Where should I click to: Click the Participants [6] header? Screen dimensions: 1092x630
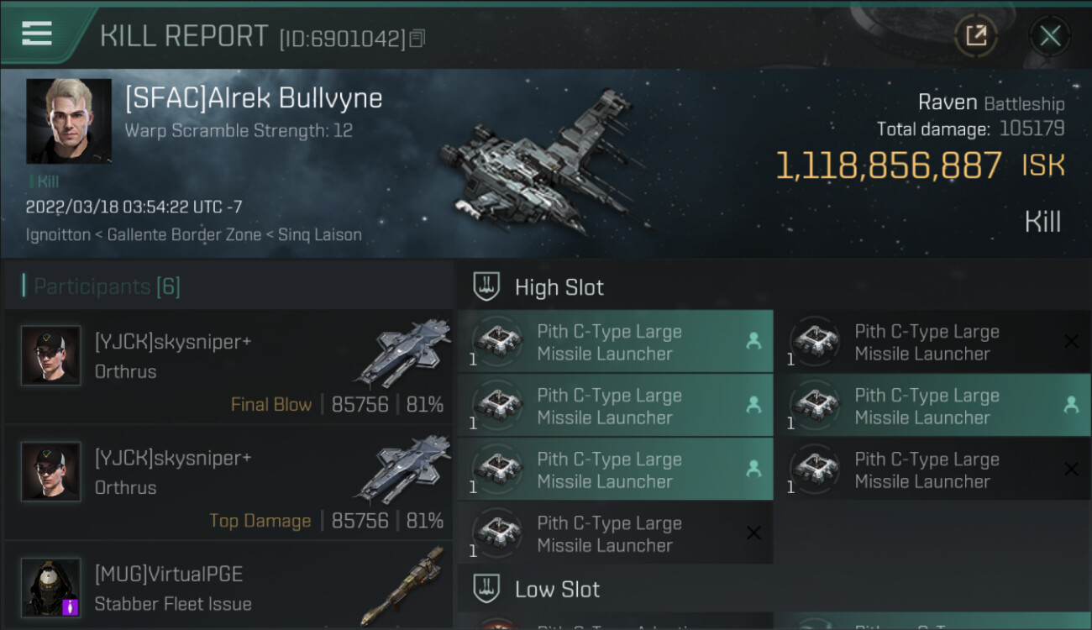pyautogui.click(x=107, y=286)
